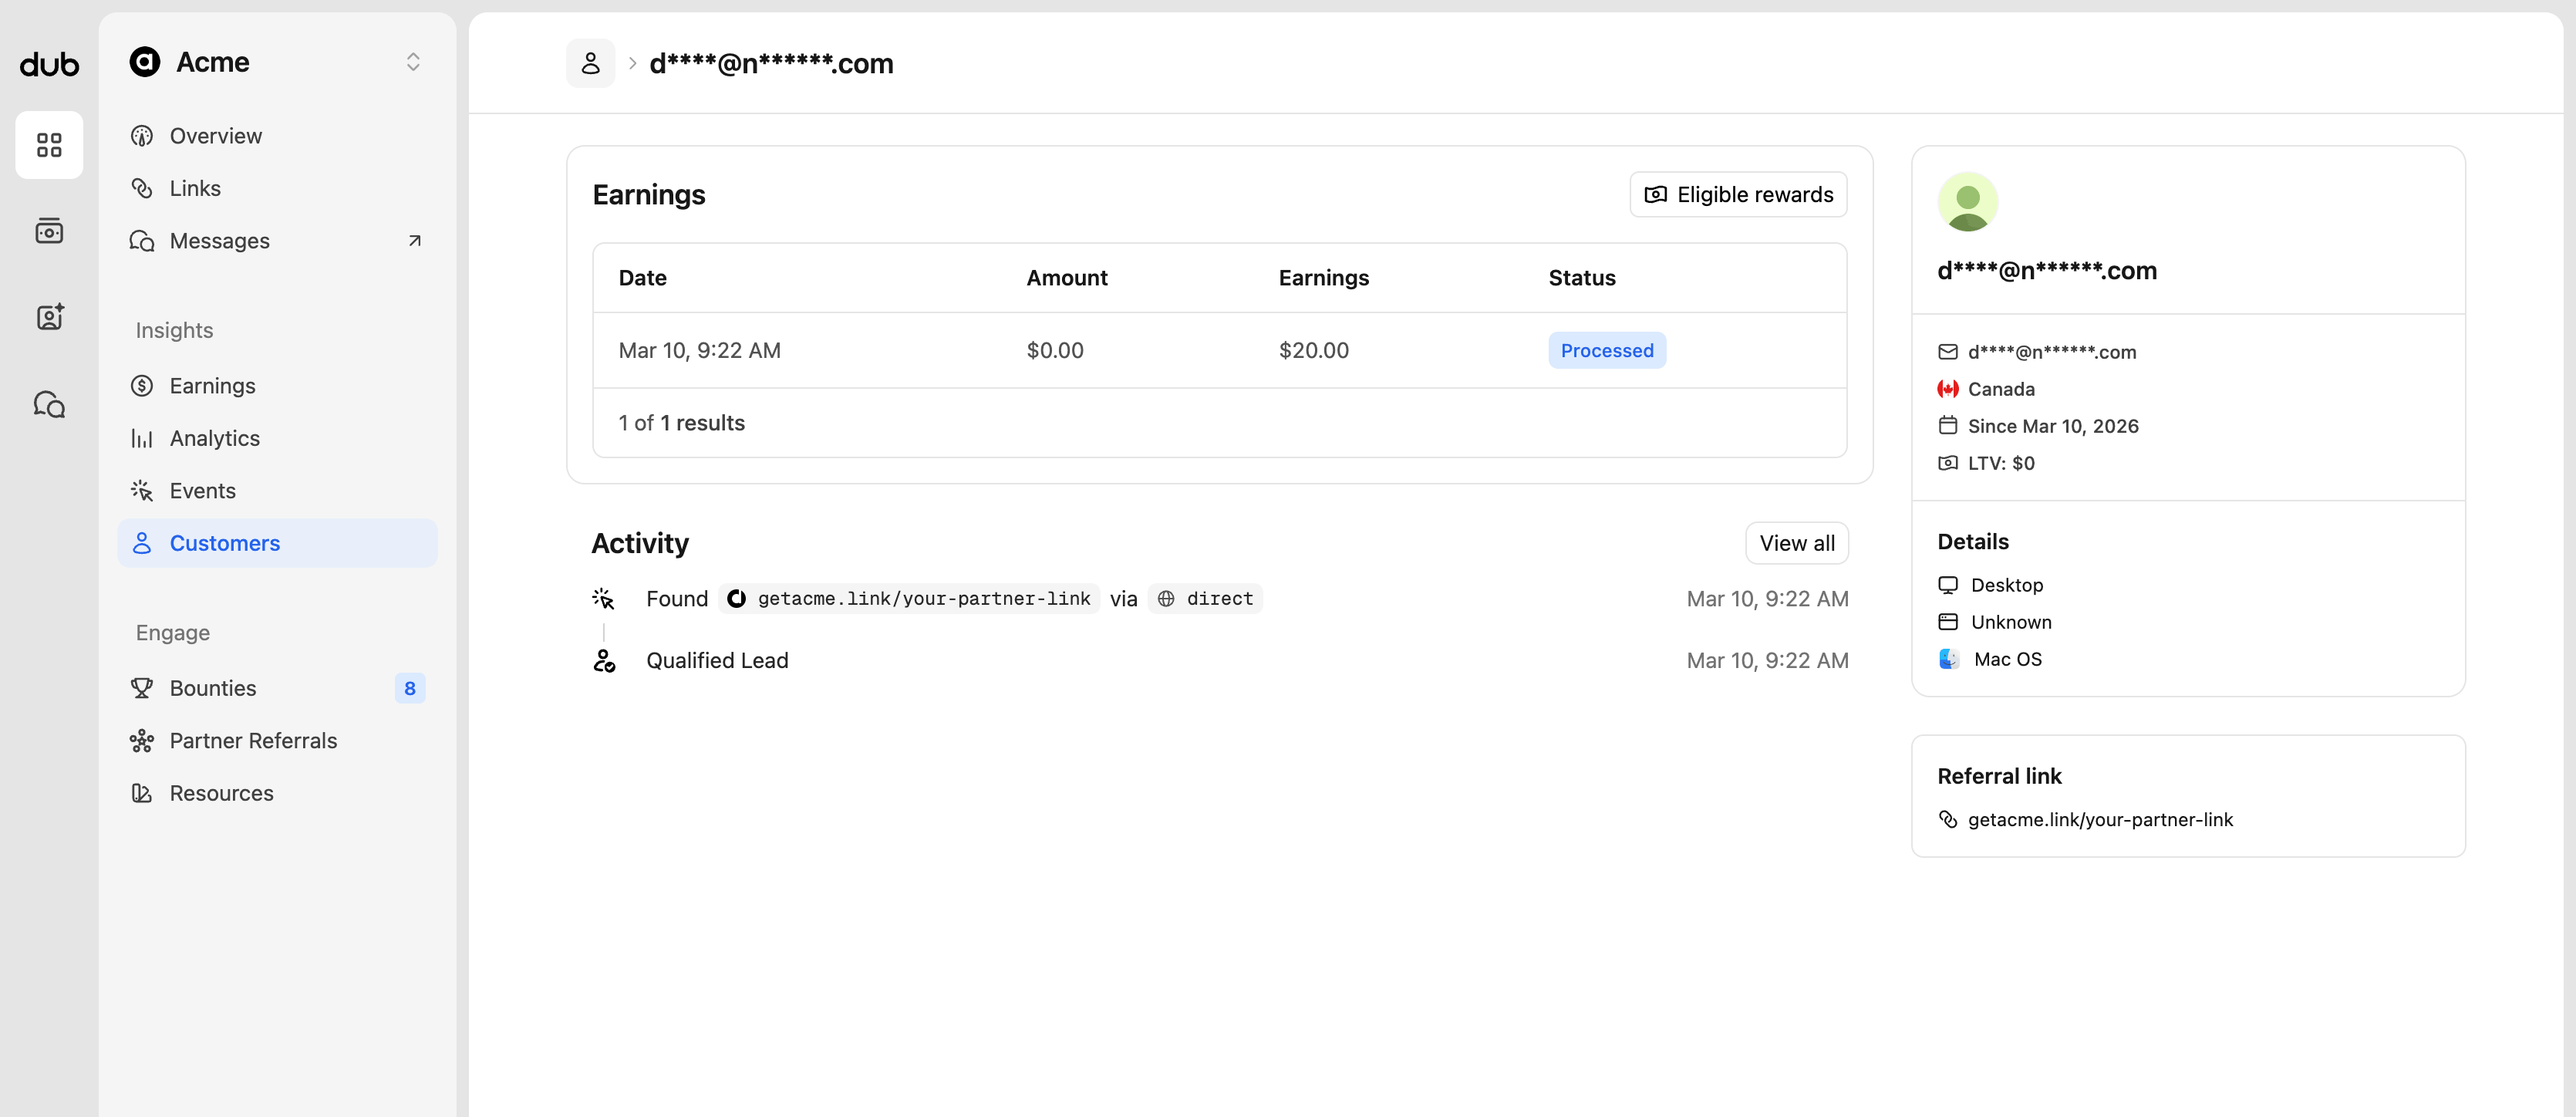Expand the Acme workspace switcher chevrons
This screenshot has width=2576, height=1117.
(413, 62)
